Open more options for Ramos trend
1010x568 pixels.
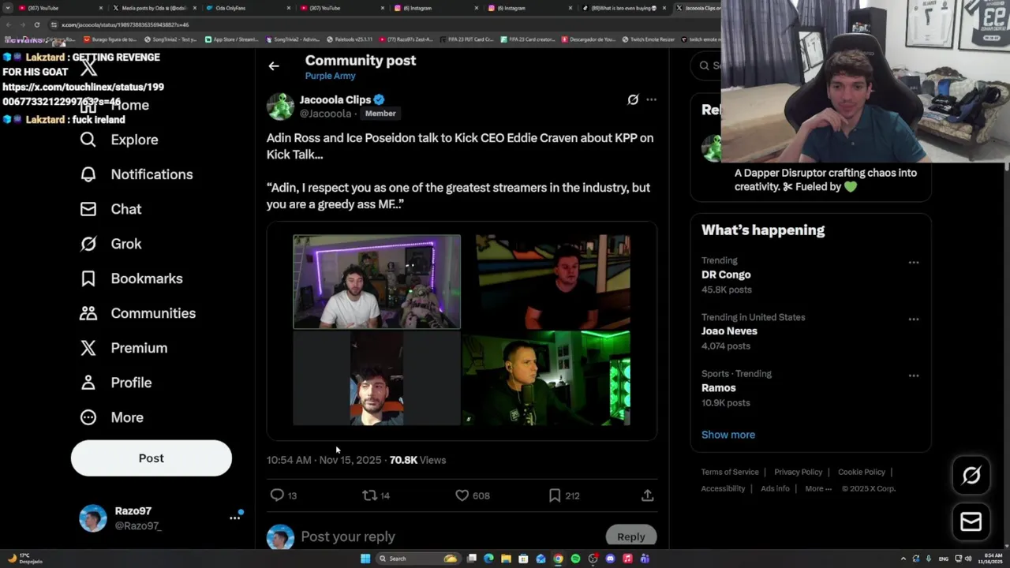pos(914,376)
